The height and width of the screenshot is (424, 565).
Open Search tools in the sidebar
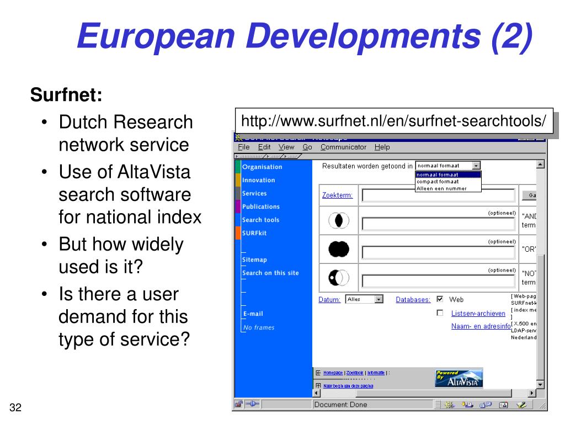point(260,220)
